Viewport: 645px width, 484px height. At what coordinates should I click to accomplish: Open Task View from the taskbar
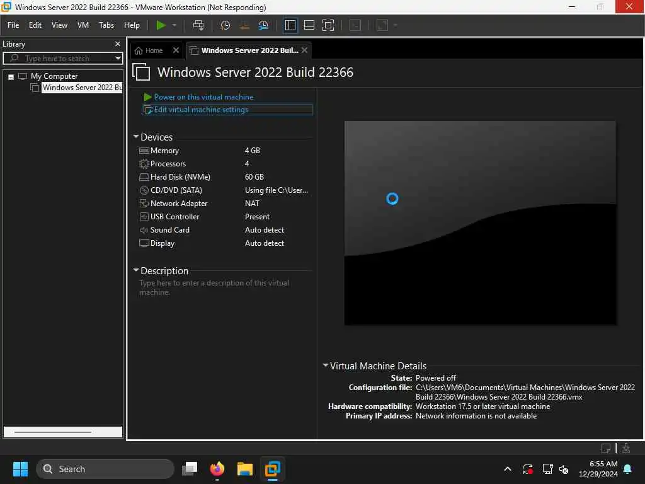tap(190, 469)
